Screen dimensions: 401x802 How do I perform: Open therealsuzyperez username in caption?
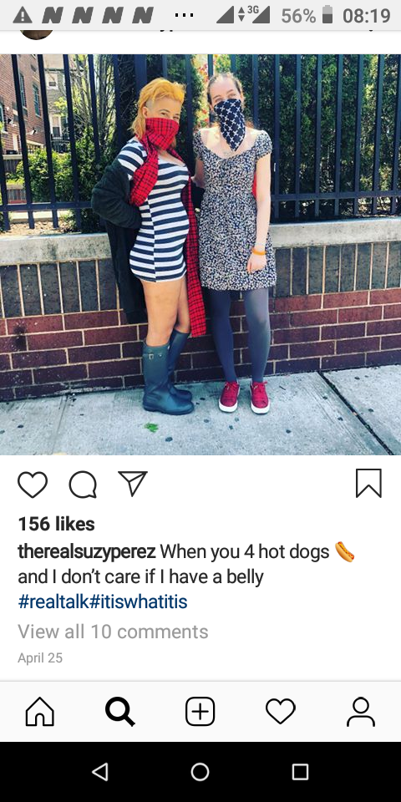[86, 552]
